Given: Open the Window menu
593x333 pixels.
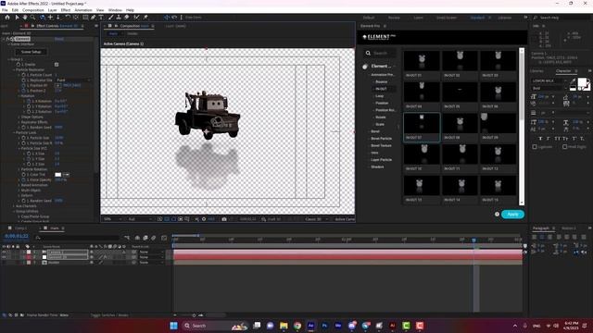Looking at the screenshot, I should point(115,10).
